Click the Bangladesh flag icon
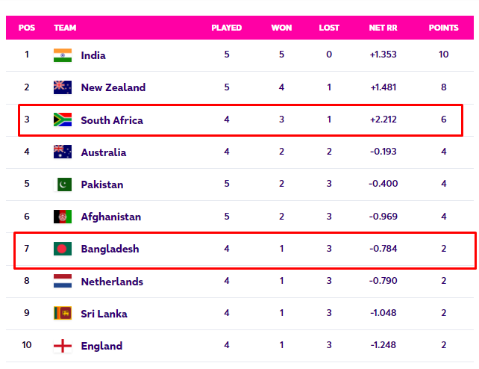This screenshot has width=479, height=369. [63, 249]
